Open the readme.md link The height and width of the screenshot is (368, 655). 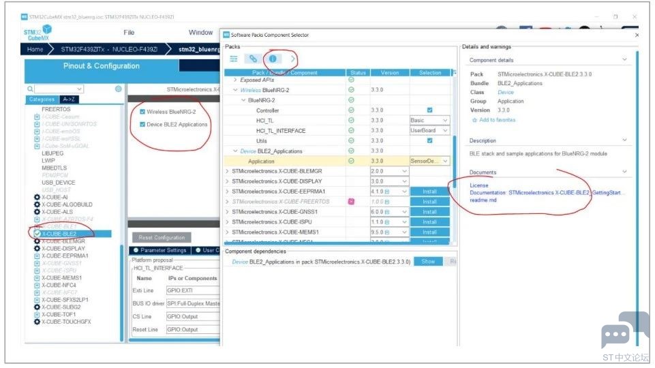(483, 200)
